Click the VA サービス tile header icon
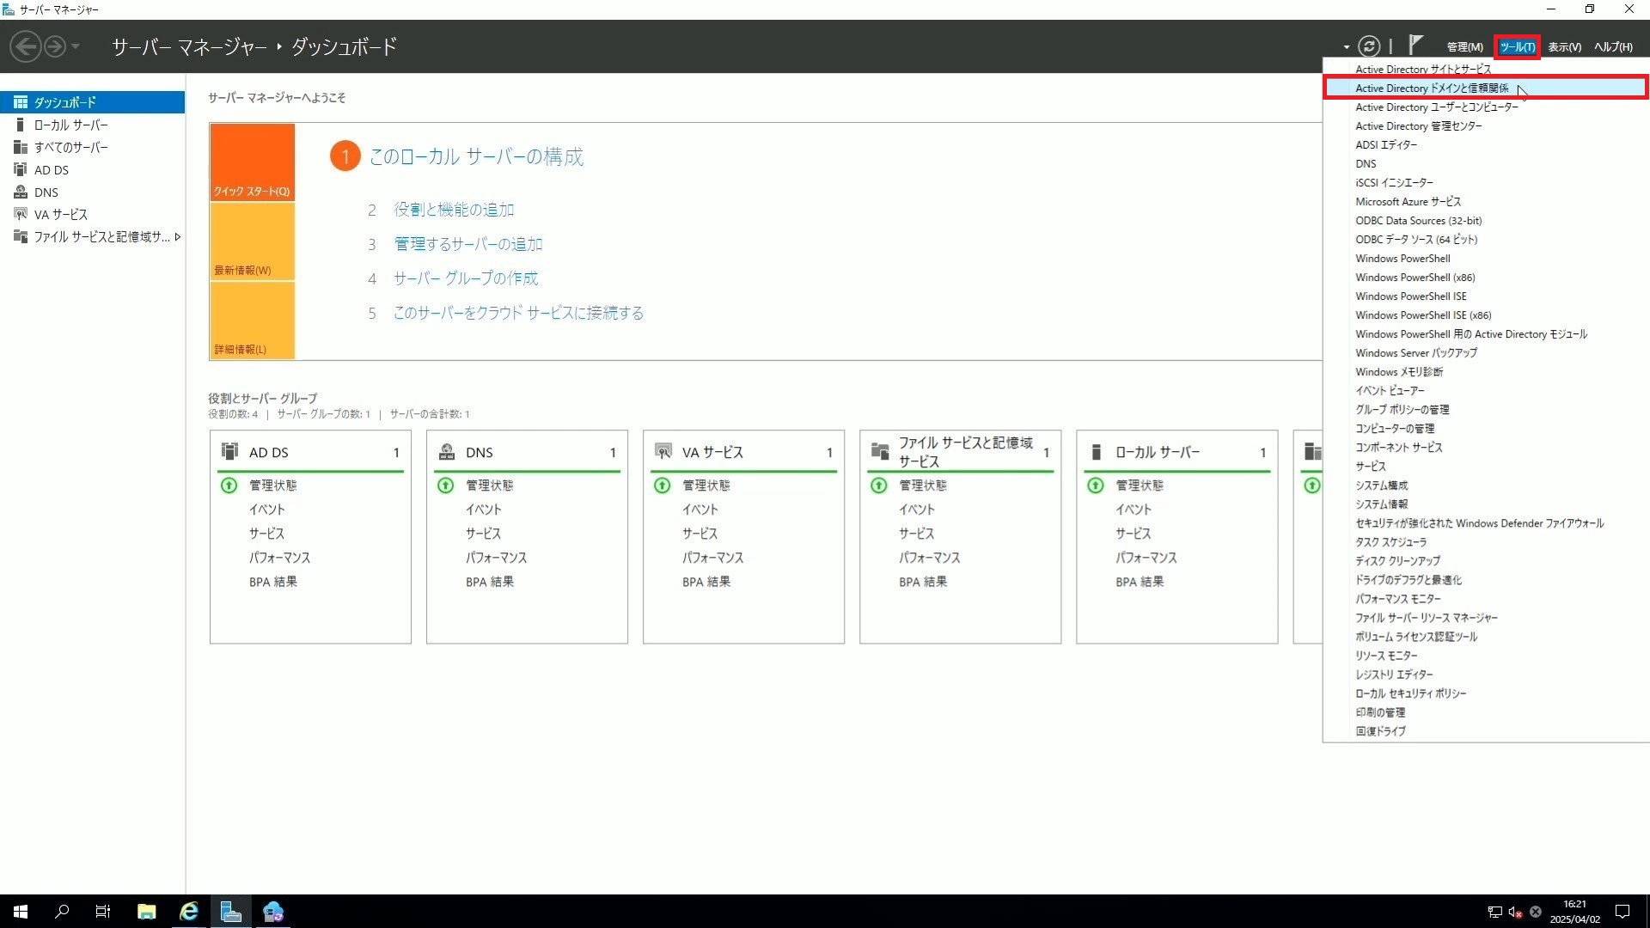The height and width of the screenshot is (928, 1650). coord(663,451)
